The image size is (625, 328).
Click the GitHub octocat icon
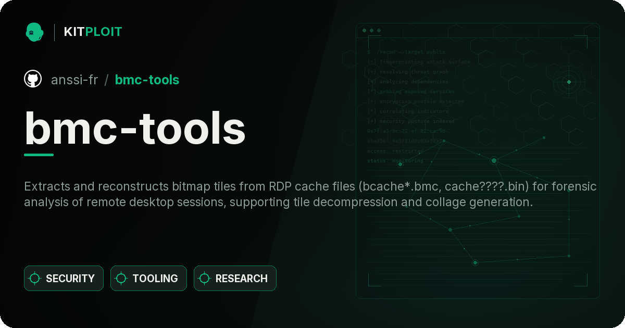point(33,79)
